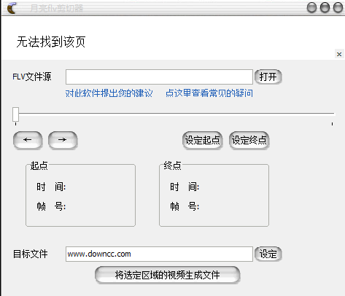Click the 设定起点 button
345x296 pixels.
(202, 140)
